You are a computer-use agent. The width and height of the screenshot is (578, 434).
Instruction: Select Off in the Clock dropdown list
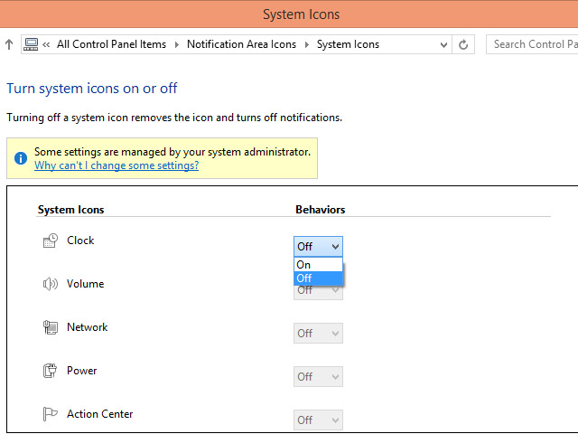click(x=318, y=278)
